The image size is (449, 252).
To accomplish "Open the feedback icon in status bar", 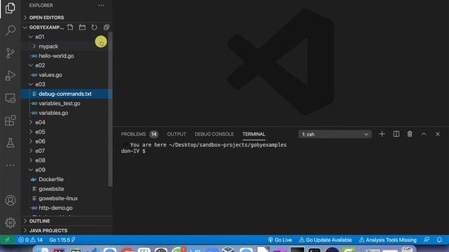I will 427,240.
